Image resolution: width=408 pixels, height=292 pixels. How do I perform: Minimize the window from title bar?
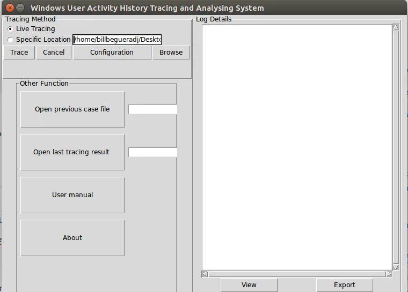tap(20, 8)
